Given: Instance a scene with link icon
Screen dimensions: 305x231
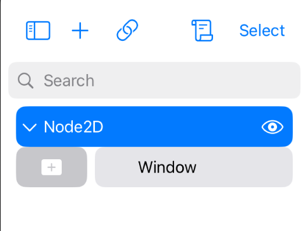Looking at the screenshot, I should click(x=127, y=30).
